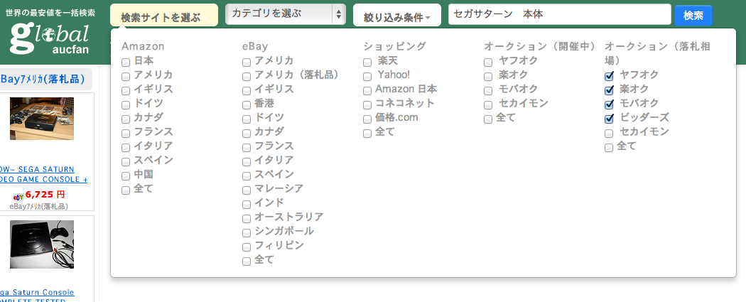This screenshot has width=746, height=302.
Task: Enable the eBay アメリカ (落札品) checkbox
Action: tap(247, 76)
